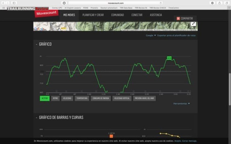Open the Conectar menu
231x144 pixels.
point(137,15)
